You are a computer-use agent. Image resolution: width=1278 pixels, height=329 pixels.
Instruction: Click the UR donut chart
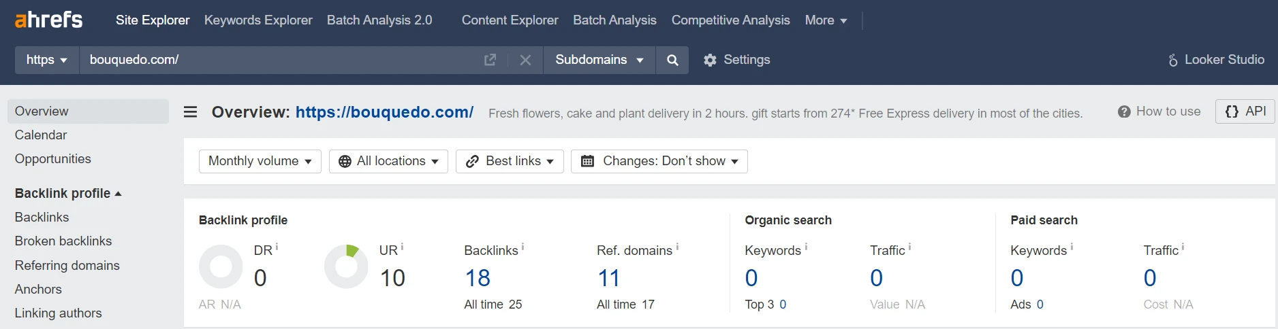346,266
